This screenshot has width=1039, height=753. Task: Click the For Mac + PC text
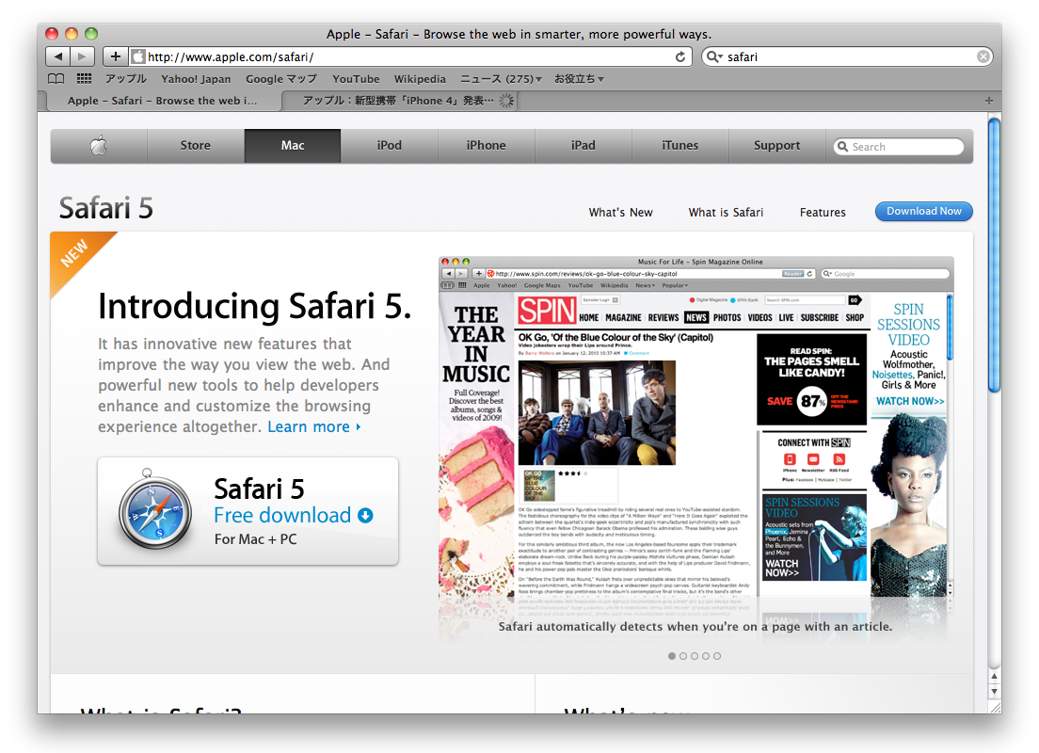(x=256, y=539)
